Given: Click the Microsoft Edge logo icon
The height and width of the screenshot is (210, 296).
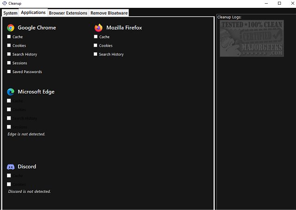Looking at the screenshot, I should (x=11, y=92).
